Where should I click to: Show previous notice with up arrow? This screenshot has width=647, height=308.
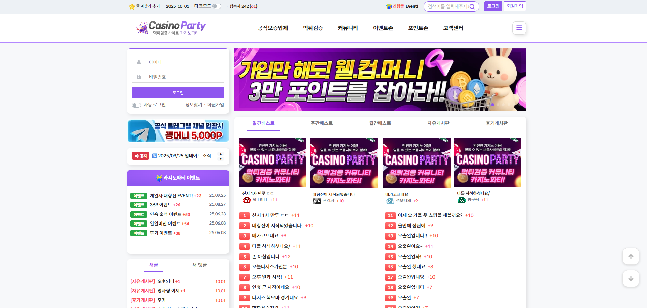[x=221, y=154]
